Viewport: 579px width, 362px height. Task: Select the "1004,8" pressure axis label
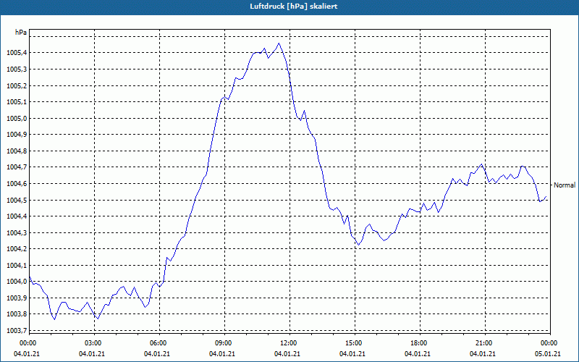(17, 151)
